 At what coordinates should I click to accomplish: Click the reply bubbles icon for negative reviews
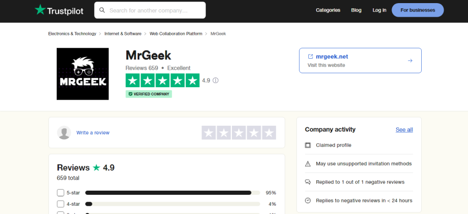[x=308, y=182]
